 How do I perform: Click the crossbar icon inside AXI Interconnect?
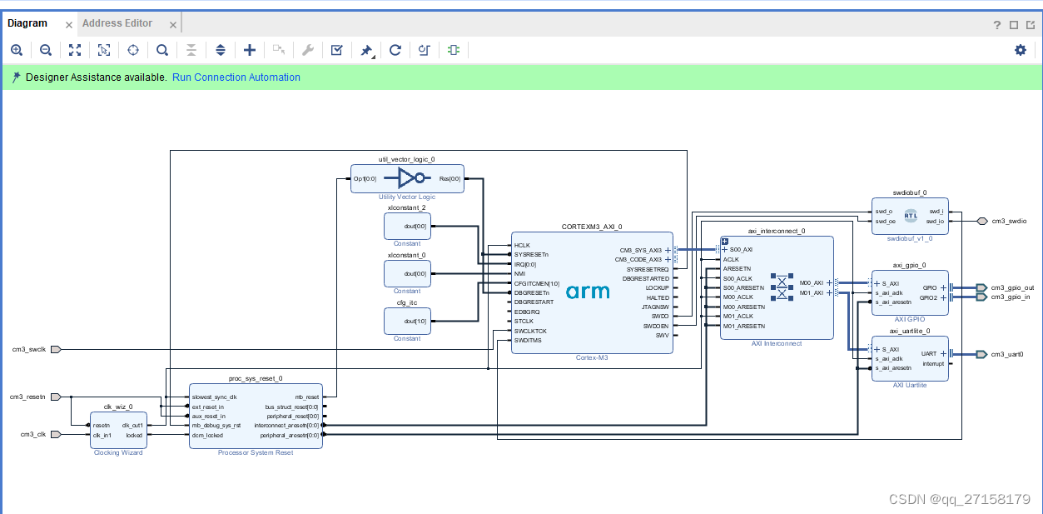782,287
